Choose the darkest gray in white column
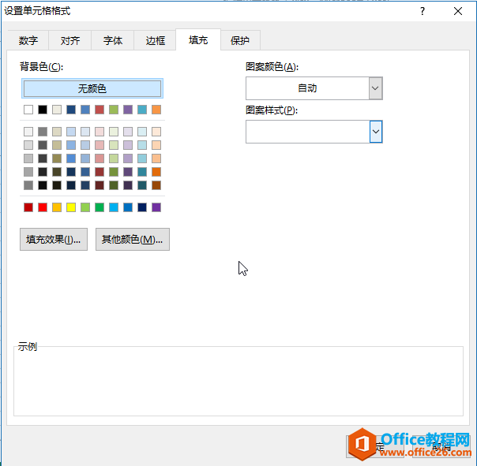 [x=28, y=185]
